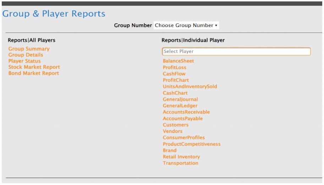Image resolution: width=324 pixels, height=185 pixels.
Task: Open the Vendors report
Action: point(172,131)
